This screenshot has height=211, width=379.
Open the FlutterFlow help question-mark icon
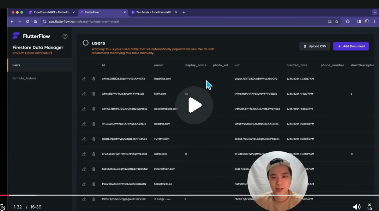click(x=65, y=36)
